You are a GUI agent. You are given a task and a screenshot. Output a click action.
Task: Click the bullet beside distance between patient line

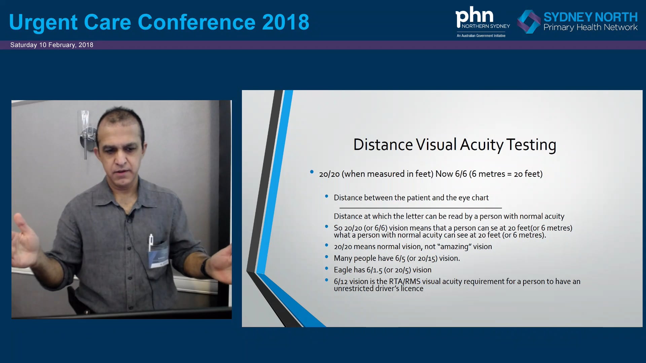point(327,196)
